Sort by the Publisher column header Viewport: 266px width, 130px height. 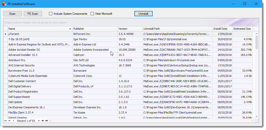[95, 29]
